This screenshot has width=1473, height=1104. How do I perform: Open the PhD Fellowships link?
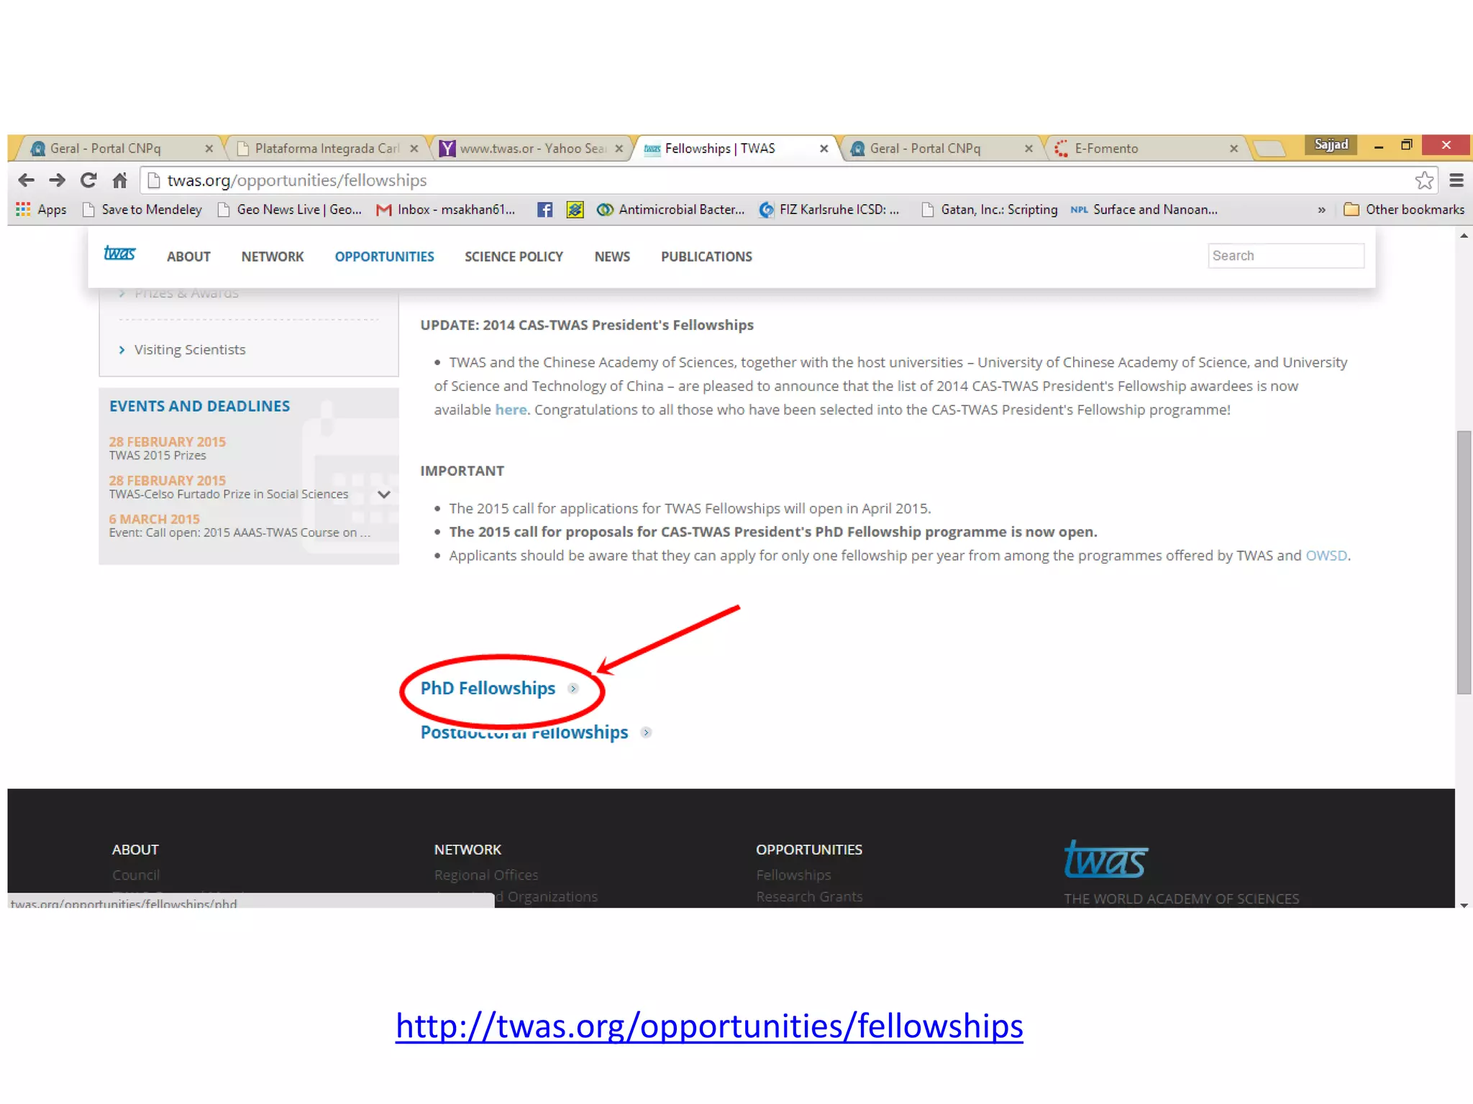(488, 689)
